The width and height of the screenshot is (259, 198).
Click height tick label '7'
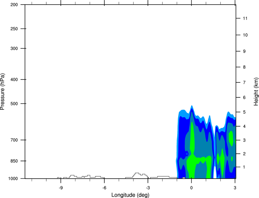[x=244, y=83]
